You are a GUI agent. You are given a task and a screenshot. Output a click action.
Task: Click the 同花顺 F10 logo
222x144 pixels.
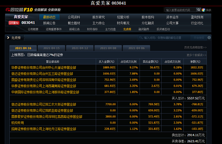click(x=19, y=10)
